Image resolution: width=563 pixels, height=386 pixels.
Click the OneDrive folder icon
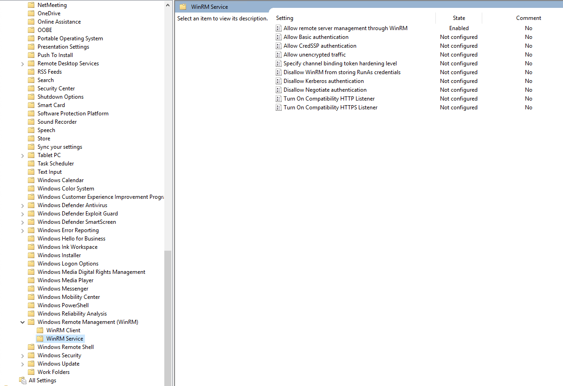[31, 13]
